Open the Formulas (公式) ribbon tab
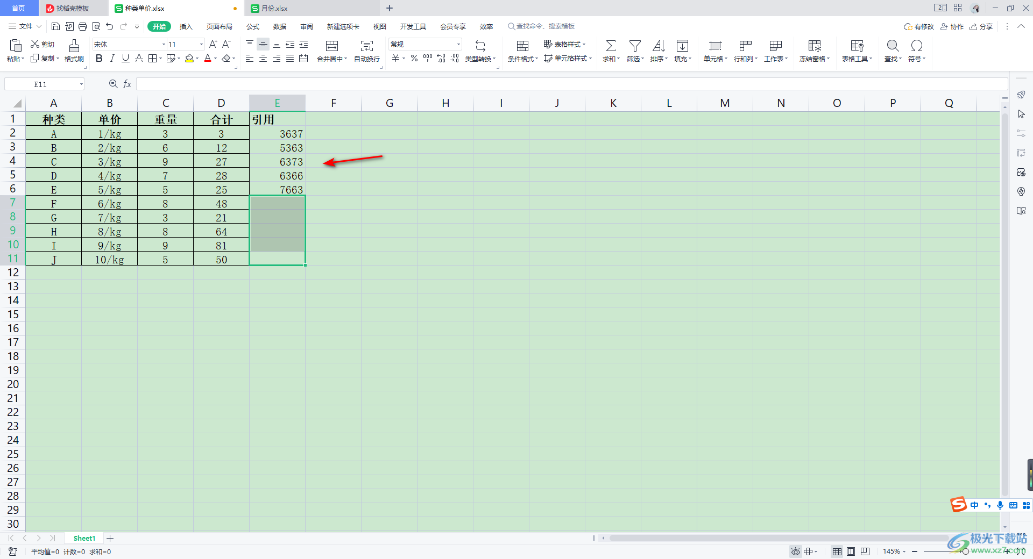This screenshot has height=559, width=1033. 253,26
